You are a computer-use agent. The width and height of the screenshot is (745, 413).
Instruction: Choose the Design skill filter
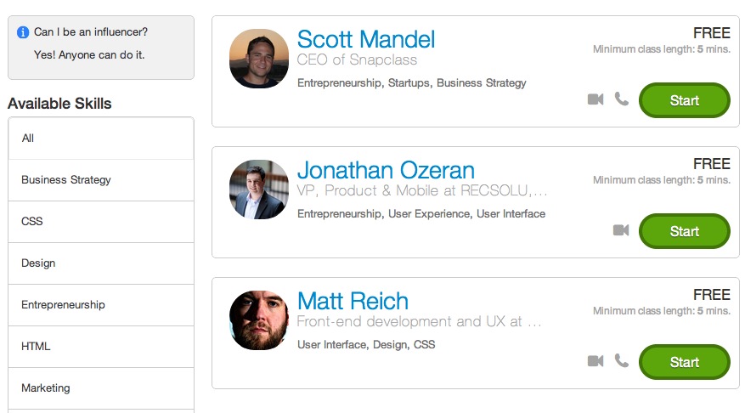tap(101, 263)
